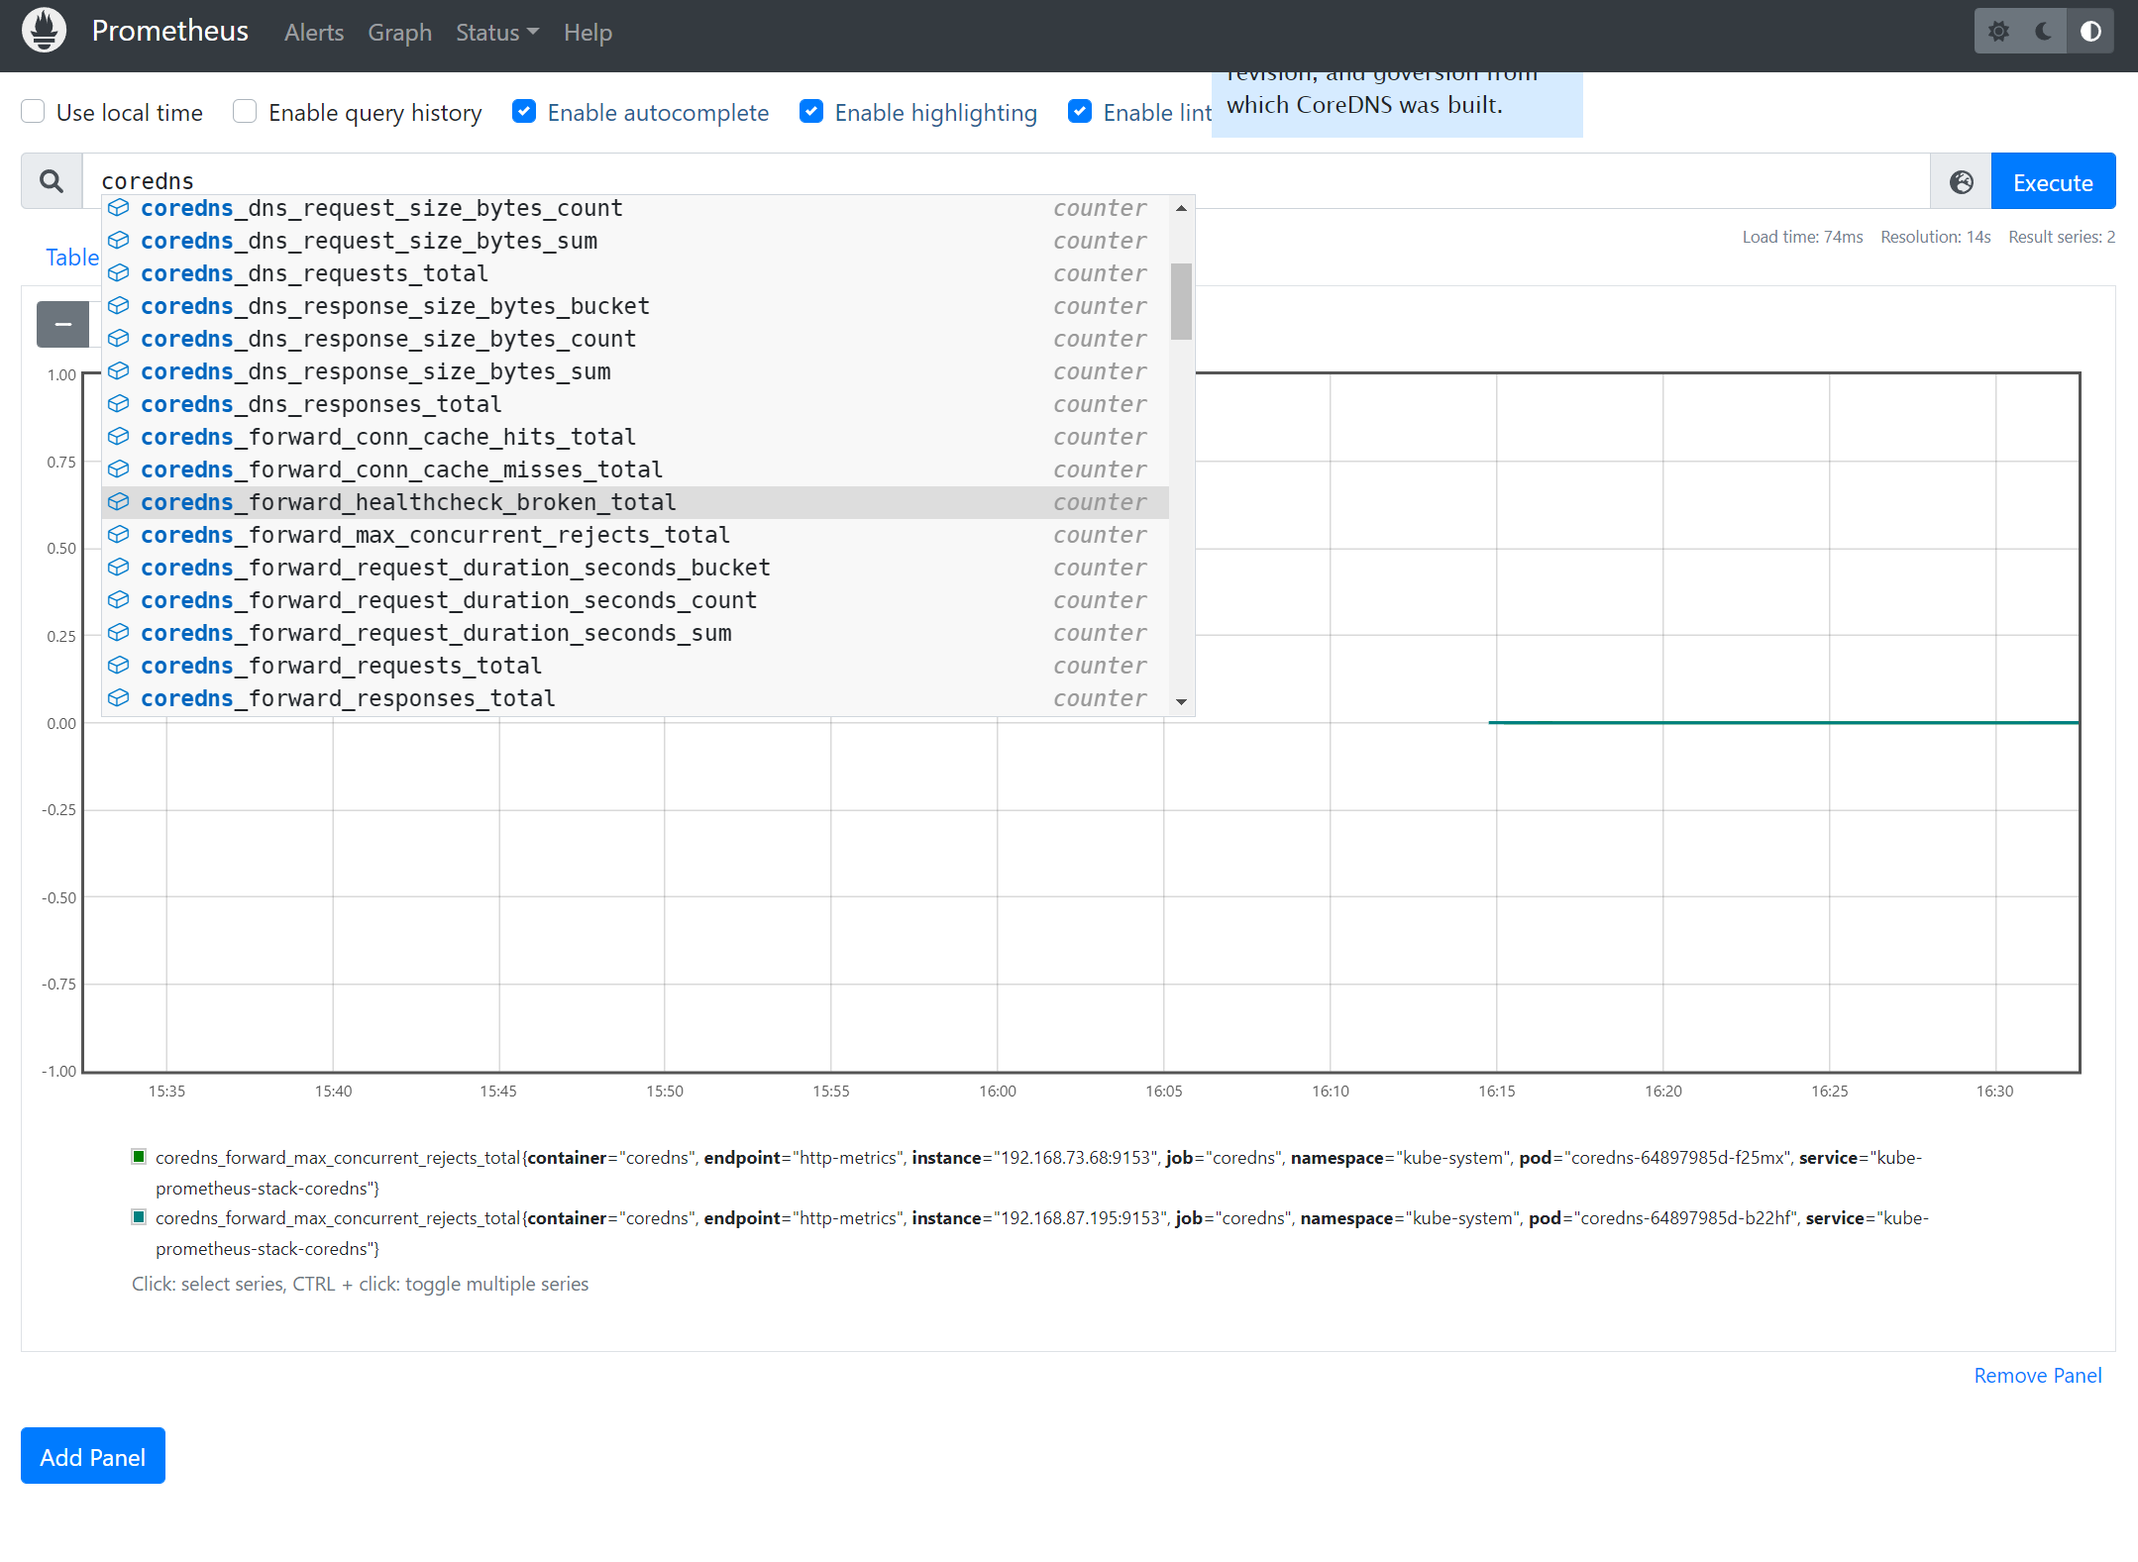Enable the query history checkbox
The width and height of the screenshot is (2138, 1562).
pos(245,111)
